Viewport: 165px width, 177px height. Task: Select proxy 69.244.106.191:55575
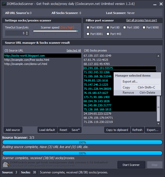coord(120,68)
